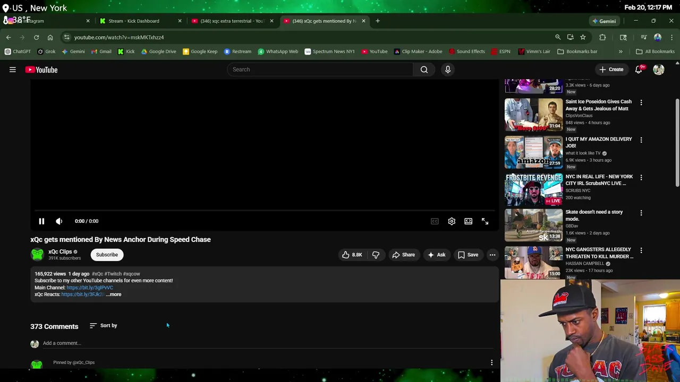Open the Google Drive bookmark
Viewport: 680px width, 382px height.
tap(158, 51)
